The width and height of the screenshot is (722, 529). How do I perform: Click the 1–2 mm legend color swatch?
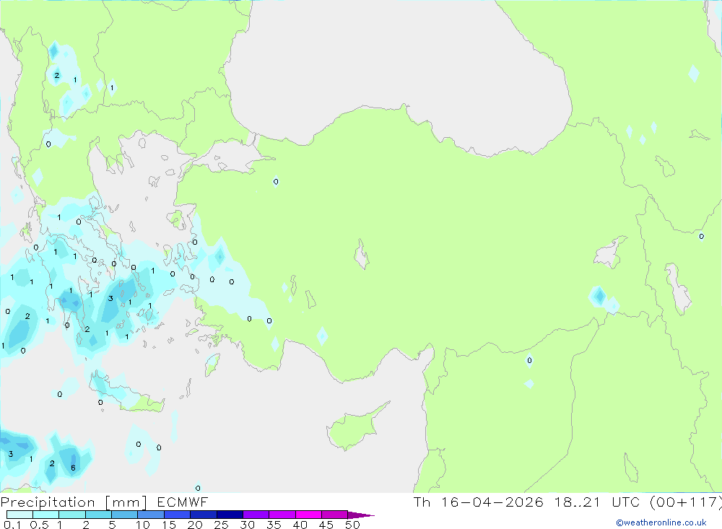pyautogui.click(x=72, y=515)
